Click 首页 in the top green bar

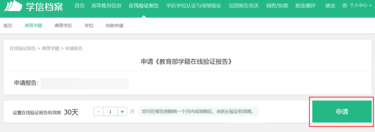(x=79, y=6)
